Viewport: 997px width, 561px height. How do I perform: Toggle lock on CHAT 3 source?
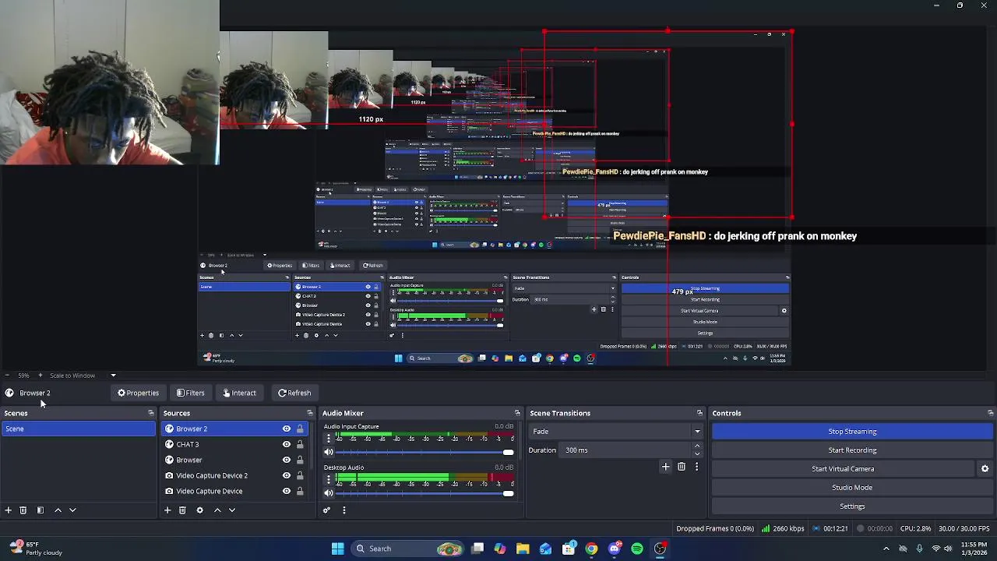pos(300,444)
